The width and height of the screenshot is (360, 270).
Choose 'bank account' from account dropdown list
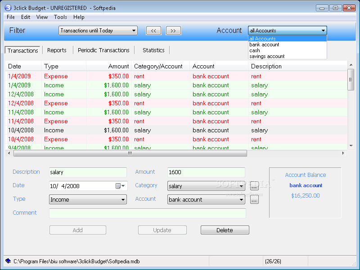click(x=287, y=45)
